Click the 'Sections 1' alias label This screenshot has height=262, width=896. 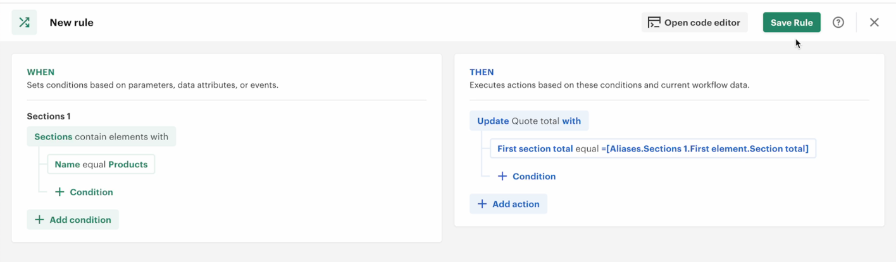tap(49, 116)
